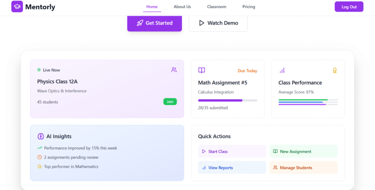This screenshot has width=375, height=190.
Task: Click the brain icon beside AI Insights
Action: 41,136
